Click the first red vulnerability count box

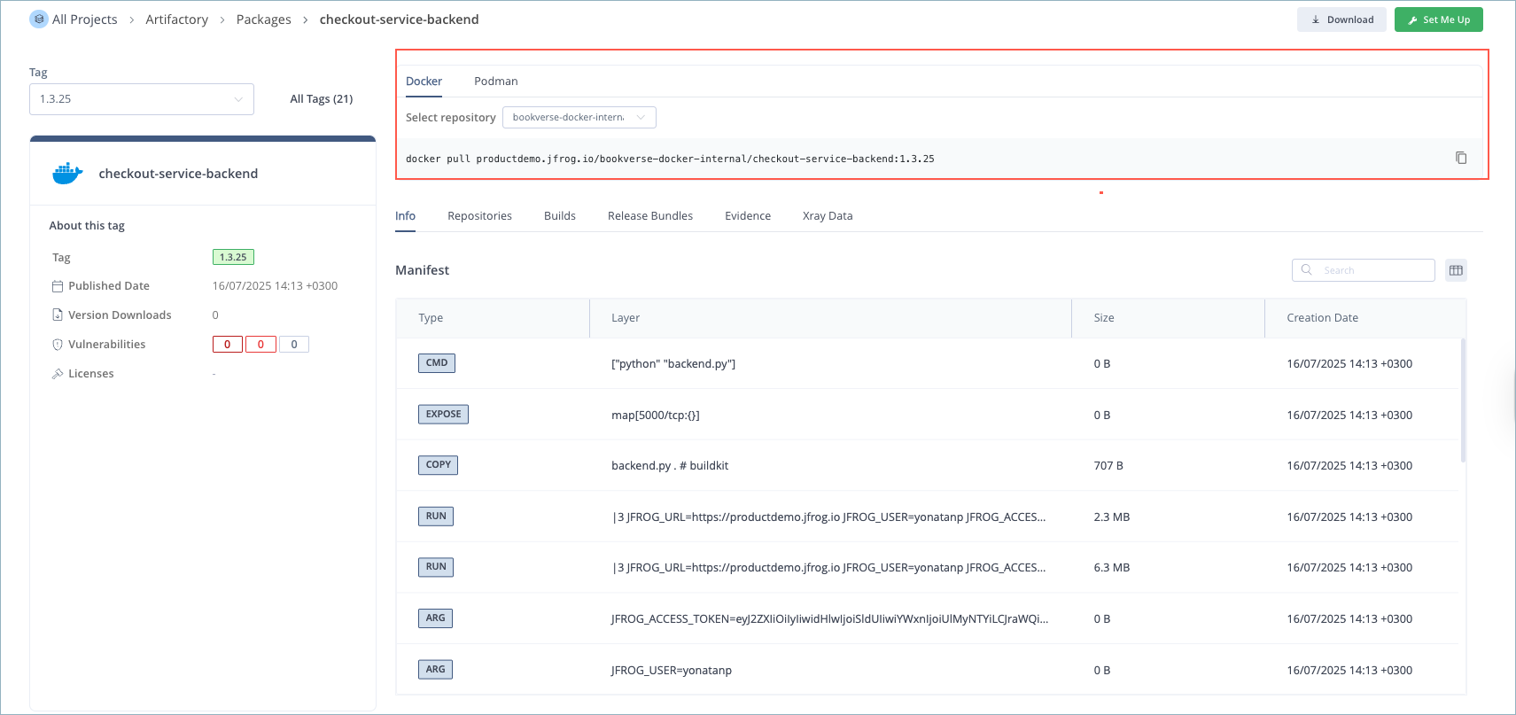coord(228,345)
